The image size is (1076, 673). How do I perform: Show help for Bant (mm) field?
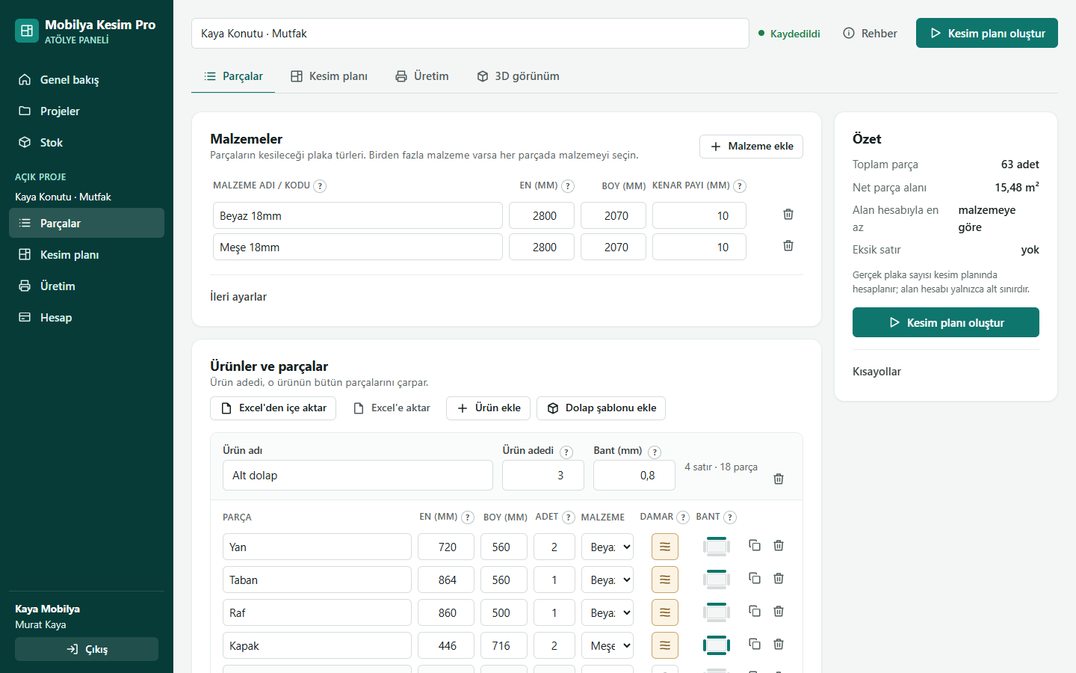coord(655,452)
